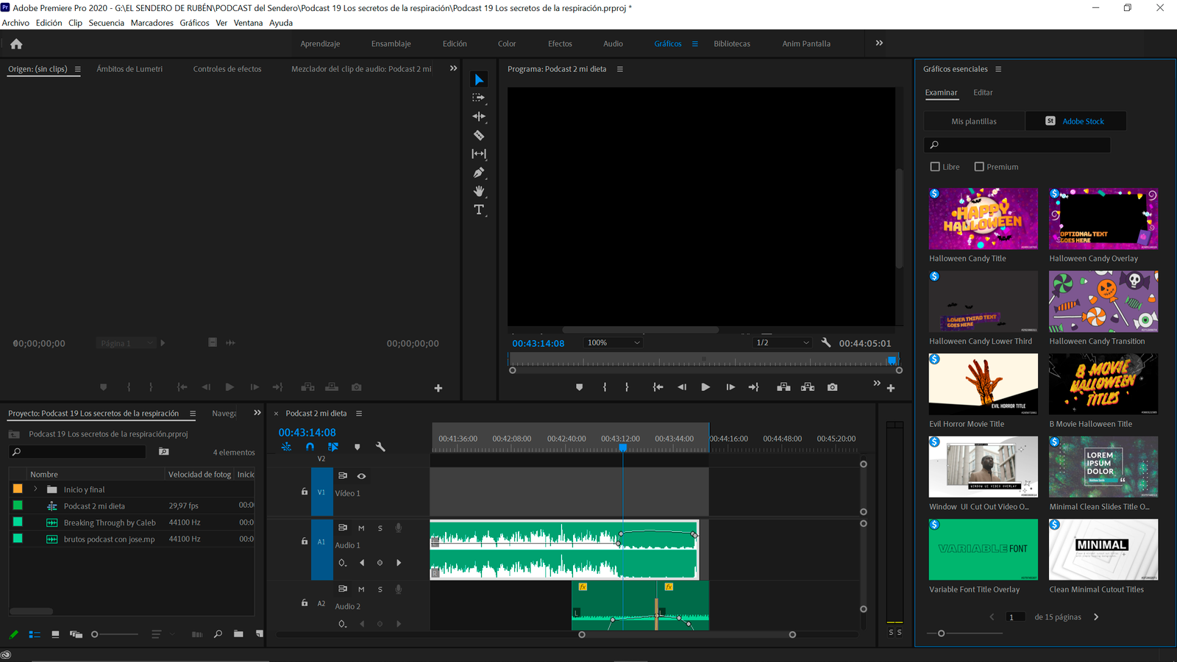The width and height of the screenshot is (1177, 662).
Task: Hide Vídeo 1 track output eye
Action: [361, 476]
